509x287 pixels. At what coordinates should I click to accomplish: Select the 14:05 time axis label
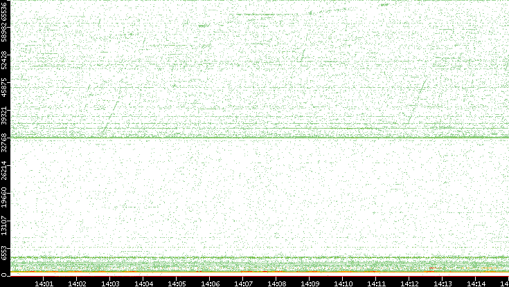click(x=177, y=284)
